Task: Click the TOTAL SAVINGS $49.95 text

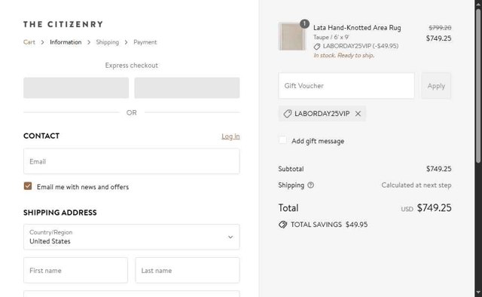Action: click(x=329, y=225)
